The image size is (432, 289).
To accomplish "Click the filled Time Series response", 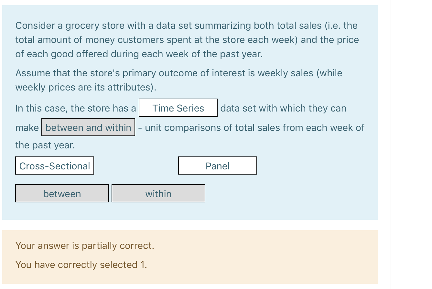I will click(x=178, y=108).
